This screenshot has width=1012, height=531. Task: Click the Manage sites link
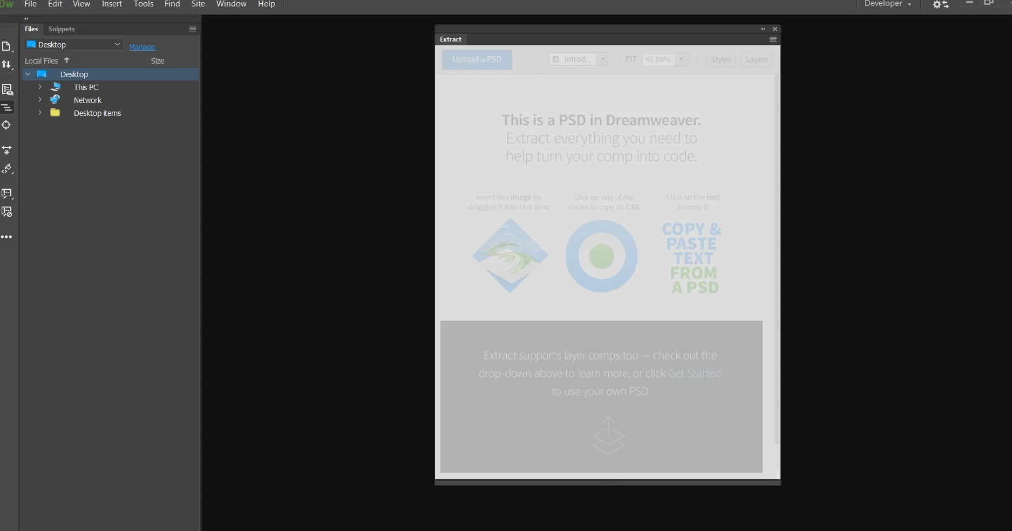pos(142,47)
